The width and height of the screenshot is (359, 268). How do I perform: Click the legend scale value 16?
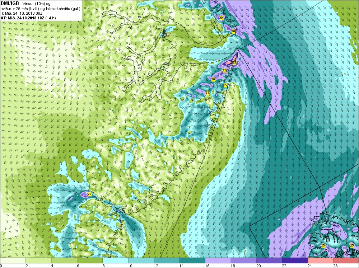coord(207,266)
